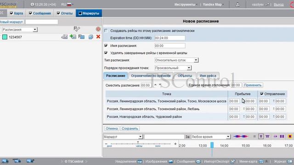Zoom in timeline with plus icon
The width and height of the screenshot is (294, 165).
(175, 144)
